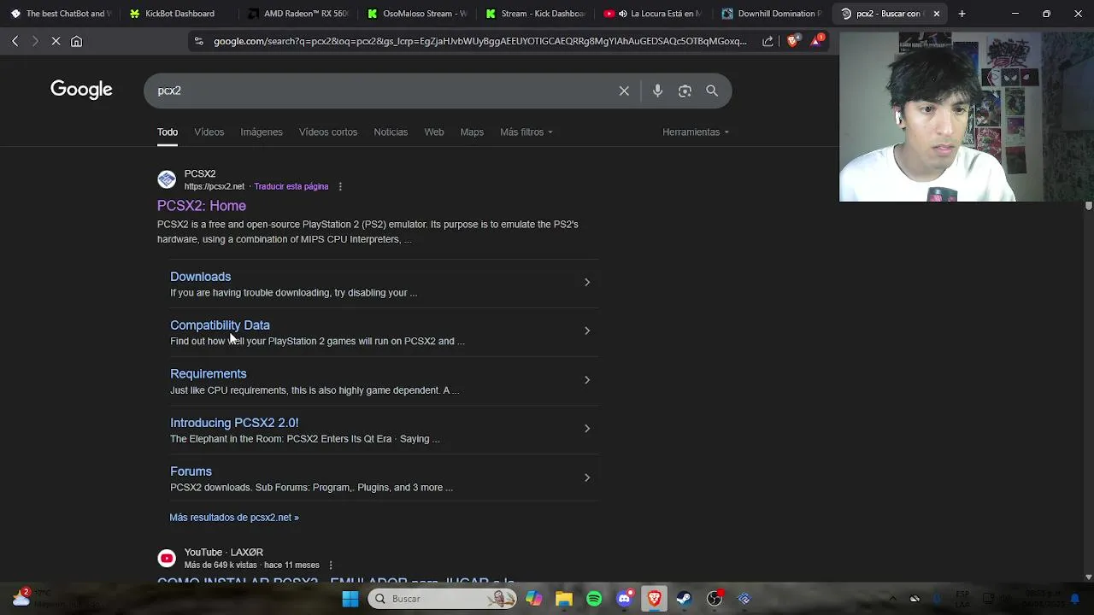
Task: Click the Brave browser taskbar icon
Action: tap(654, 599)
